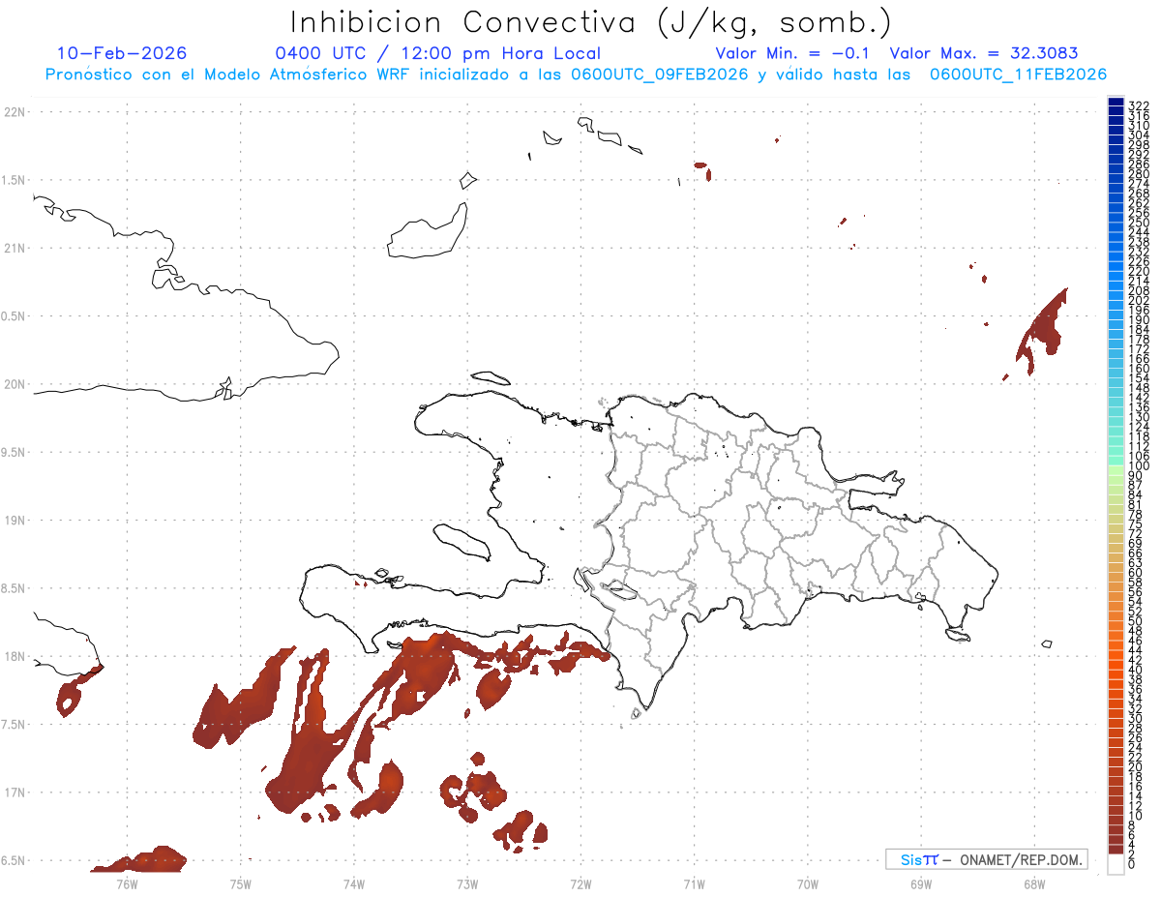Click the 20N latitude label
1161x897 pixels.
pos(15,384)
